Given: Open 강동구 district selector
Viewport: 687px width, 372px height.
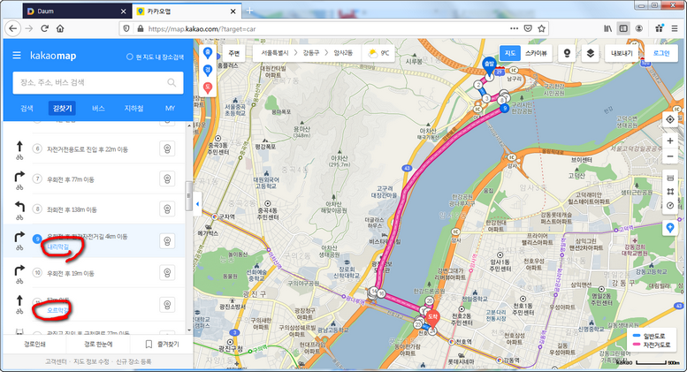Looking at the screenshot, I should pyautogui.click(x=311, y=53).
